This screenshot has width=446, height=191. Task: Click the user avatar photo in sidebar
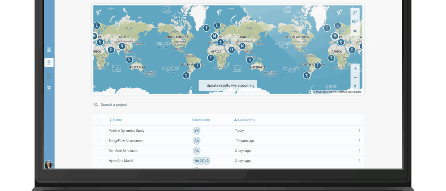point(48,165)
